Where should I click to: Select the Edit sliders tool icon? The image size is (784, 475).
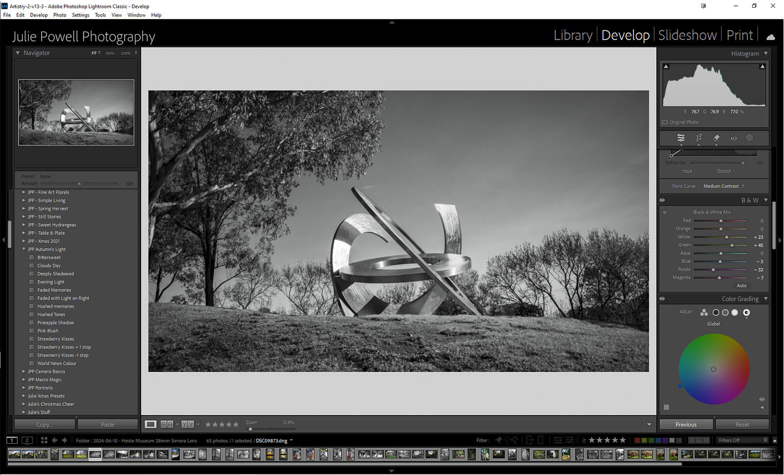[x=681, y=138]
